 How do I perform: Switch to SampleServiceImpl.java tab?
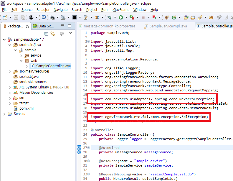pyautogui.click(x=168, y=26)
